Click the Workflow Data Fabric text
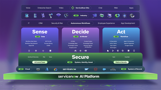This screenshot has height=90, width=161. pos(31,41)
